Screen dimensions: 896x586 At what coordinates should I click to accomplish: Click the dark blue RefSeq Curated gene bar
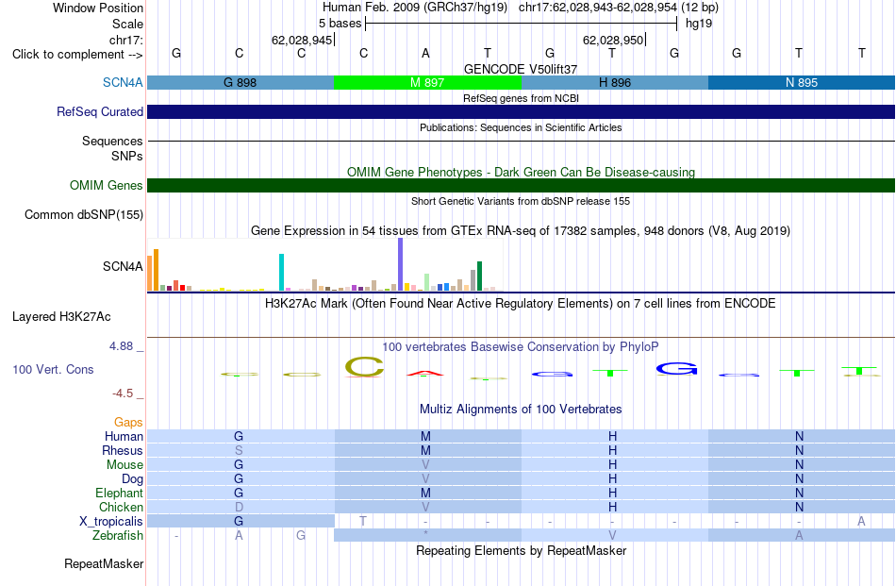(522, 111)
